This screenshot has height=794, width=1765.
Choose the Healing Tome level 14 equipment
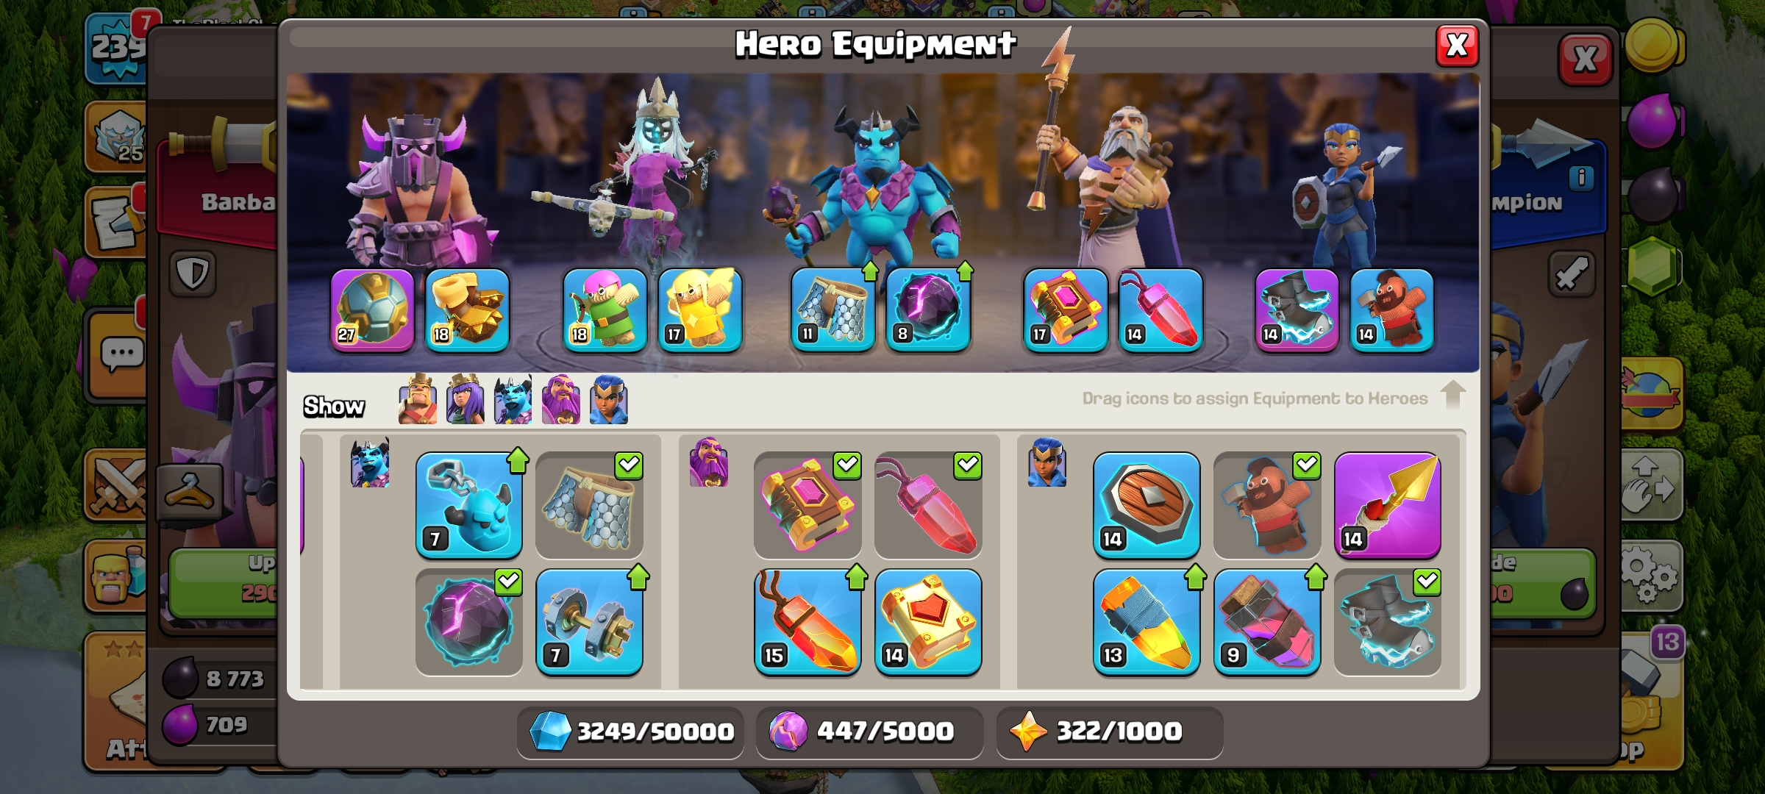pyautogui.click(x=928, y=622)
